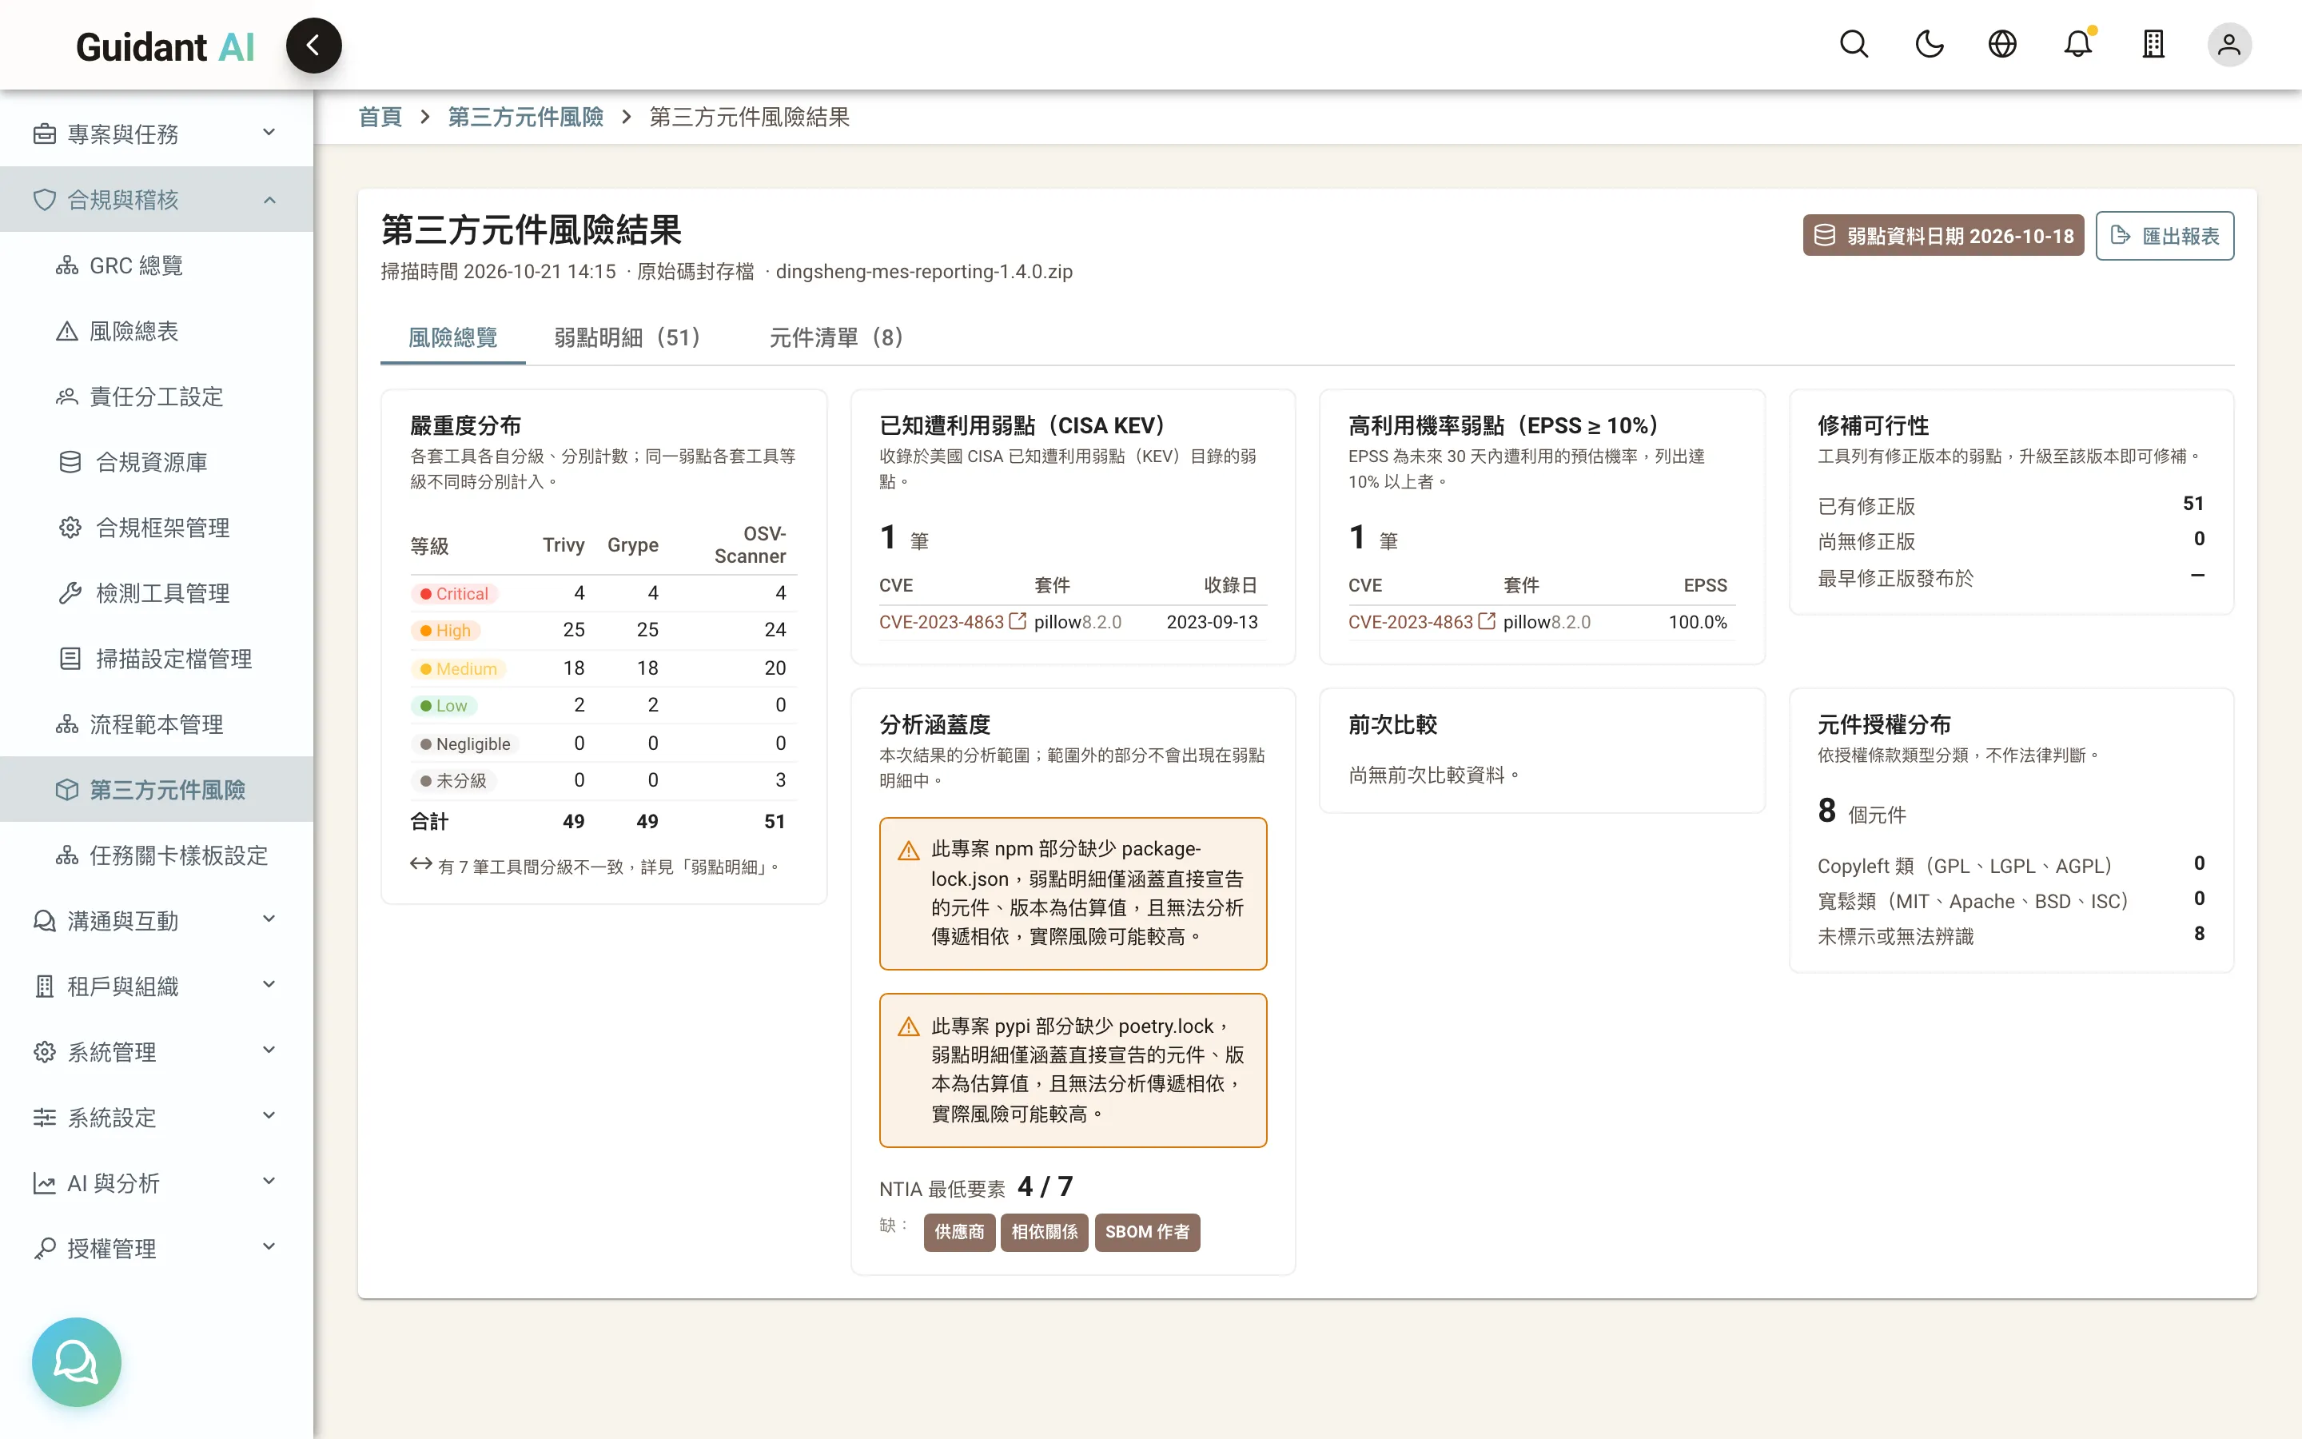Switch to the 風險總覽 tab
Image resolution: width=2302 pixels, height=1439 pixels.
click(x=452, y=338)
